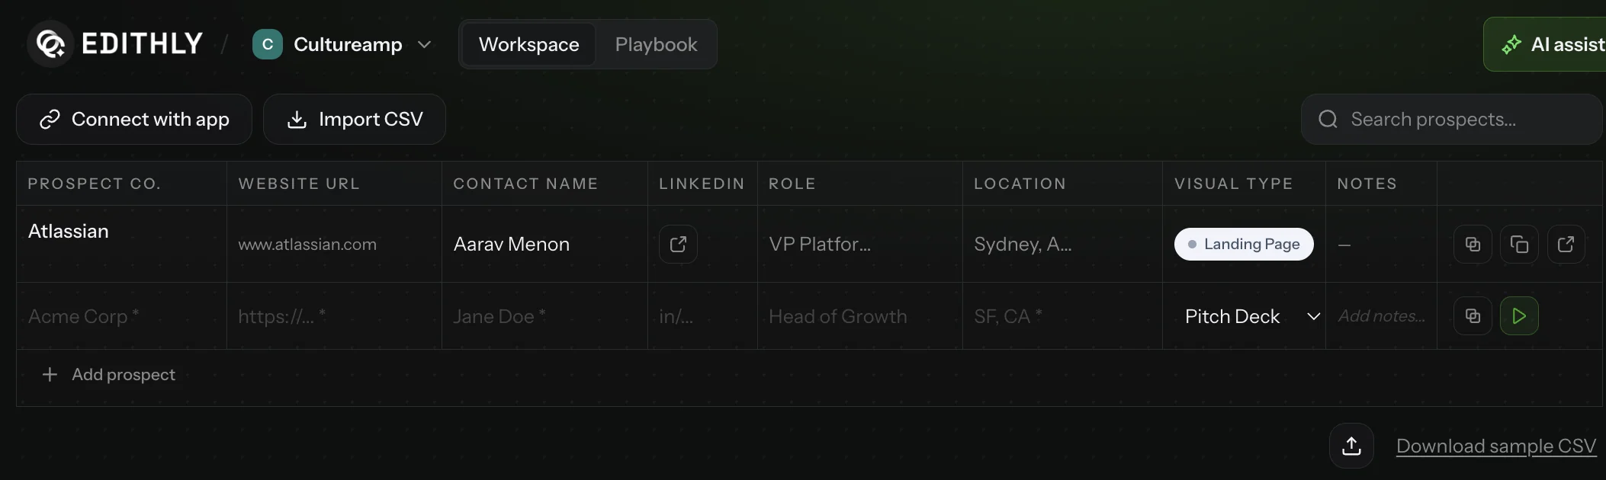This screenshot has height=480, width=1606.
Task: Open Aarav Menon's LinkedIn link icon
Action: pyautogui.click(x=678, y=244)
